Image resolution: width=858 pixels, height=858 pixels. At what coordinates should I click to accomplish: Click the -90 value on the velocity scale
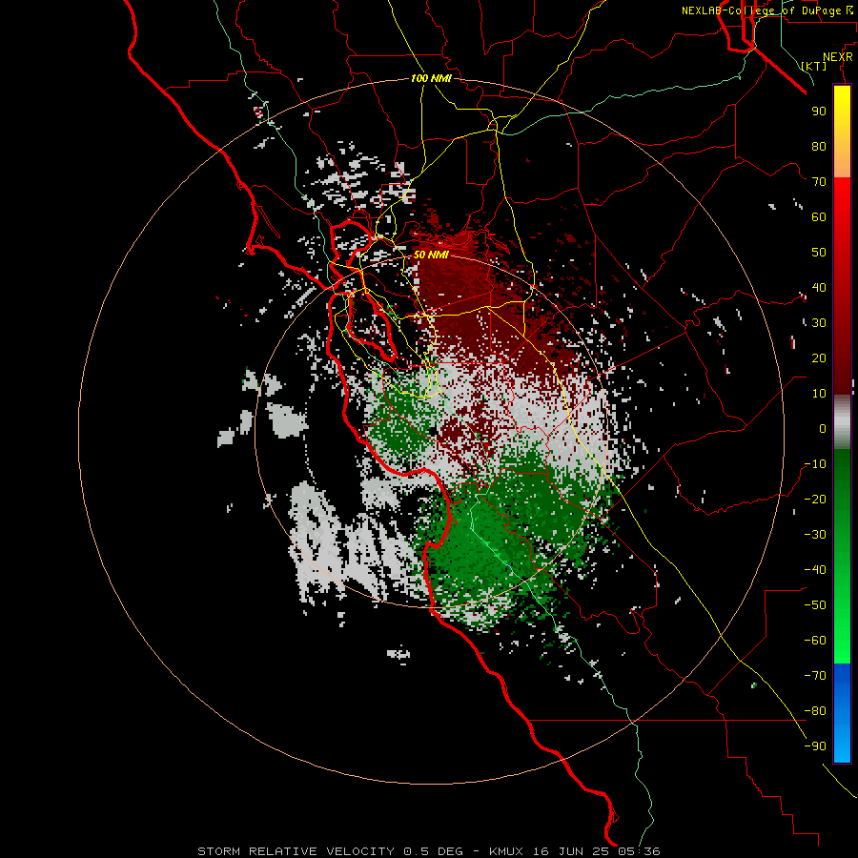815,746
